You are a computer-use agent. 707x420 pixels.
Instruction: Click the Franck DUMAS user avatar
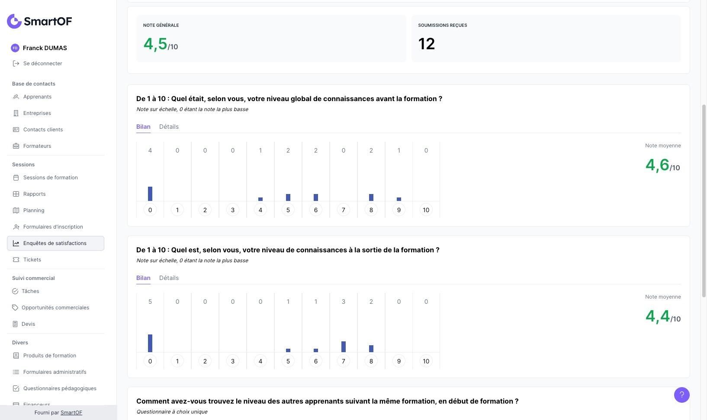15,48
